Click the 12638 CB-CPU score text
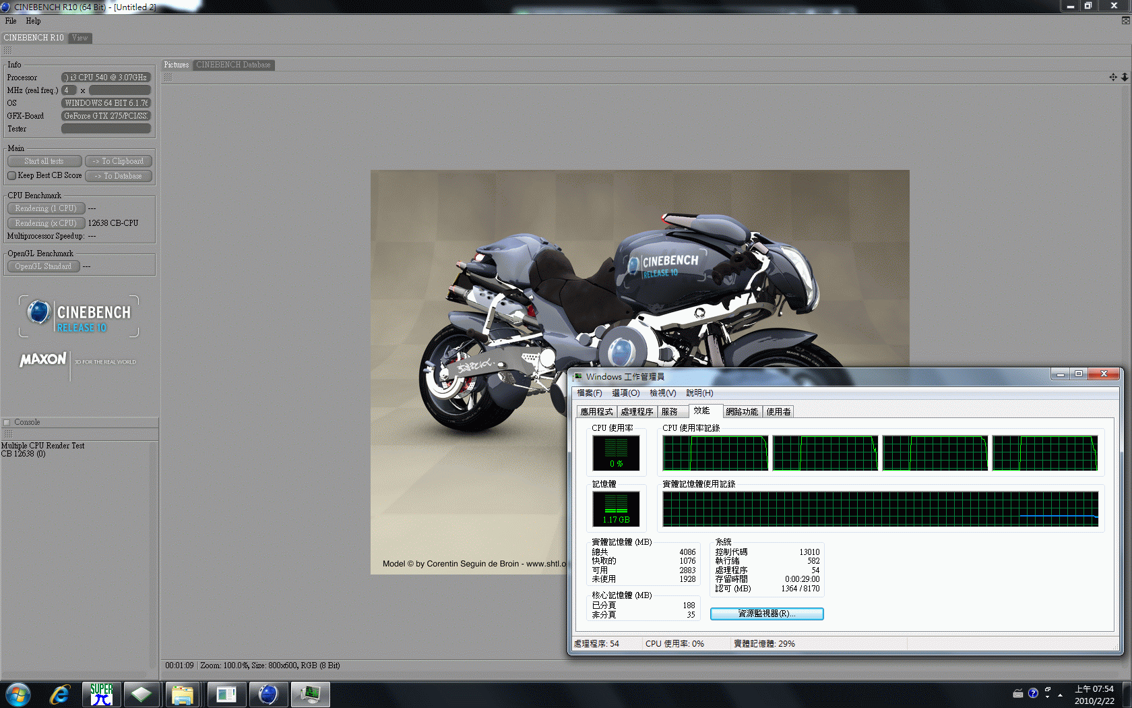 click(113, 223)
